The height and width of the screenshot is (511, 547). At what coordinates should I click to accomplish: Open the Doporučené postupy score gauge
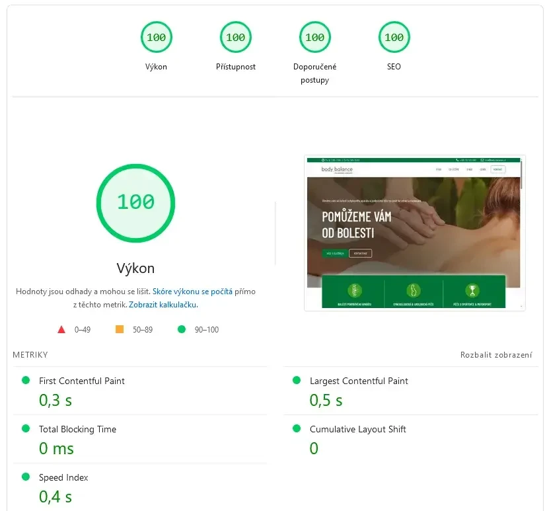click(x=314, y=38)
